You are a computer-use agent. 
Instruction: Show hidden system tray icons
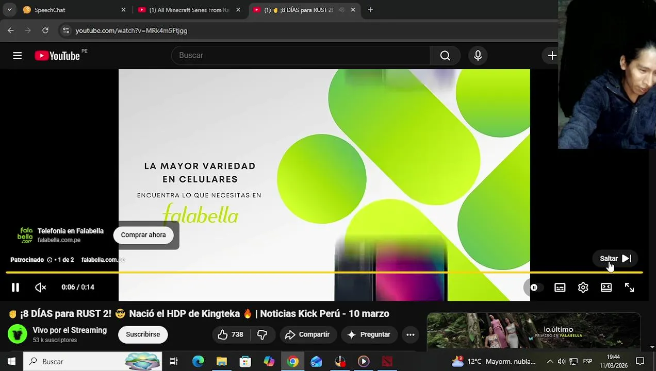tap(550, 362)
